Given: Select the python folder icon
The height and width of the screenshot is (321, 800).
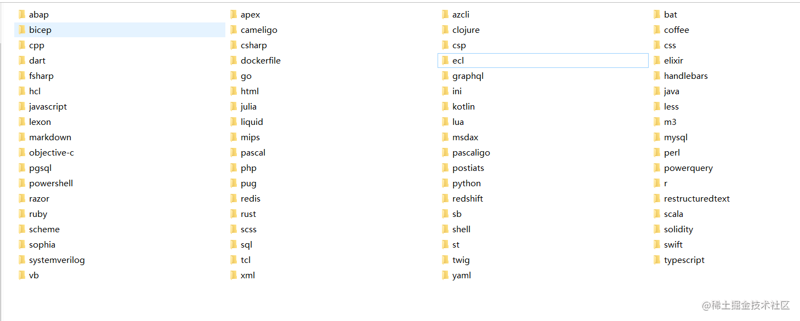Looking at the screenshot, I should coord(445,184).
